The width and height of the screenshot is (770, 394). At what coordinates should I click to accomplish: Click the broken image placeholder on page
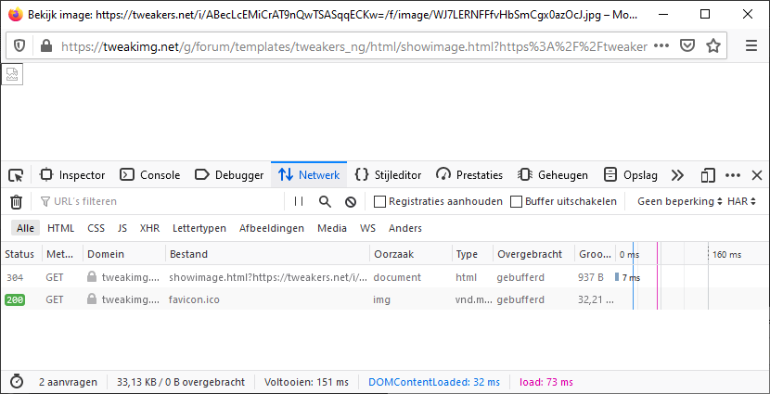(12, 74)
